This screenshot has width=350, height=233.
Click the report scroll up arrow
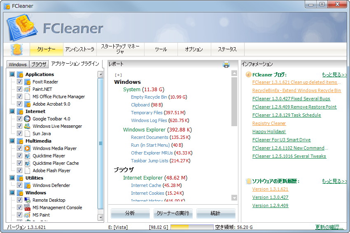click(x=234, y=73)
